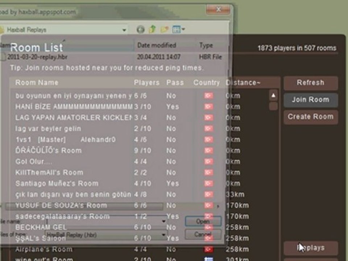Select room 'lag var beyler gelin'

[x=140, y=129]
